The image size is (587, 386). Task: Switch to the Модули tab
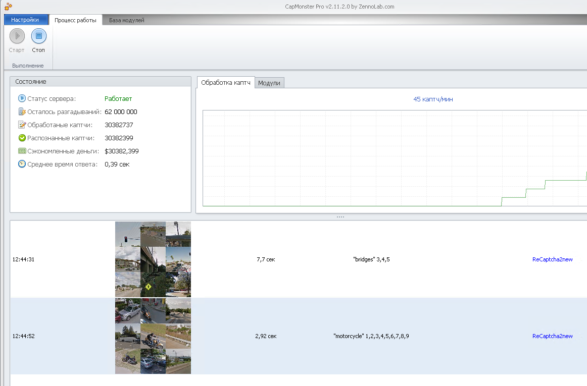click(x=269, y=83)
